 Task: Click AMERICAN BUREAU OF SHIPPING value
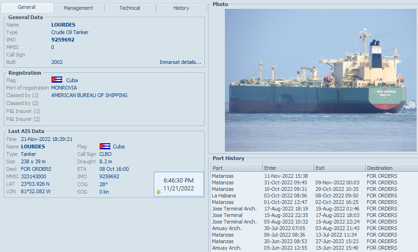click(x=89, y=95)
